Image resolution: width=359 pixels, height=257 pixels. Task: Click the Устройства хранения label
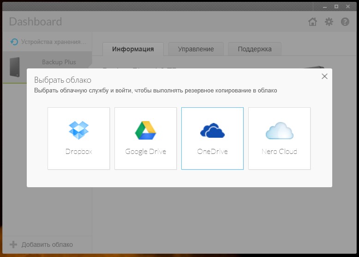(x=54, y=42)
